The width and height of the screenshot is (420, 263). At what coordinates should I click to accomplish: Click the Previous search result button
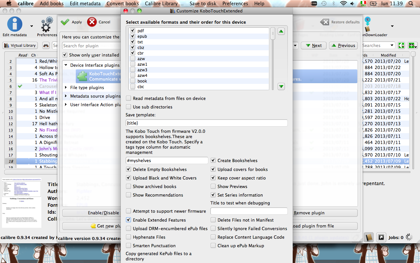coord(343,45)
